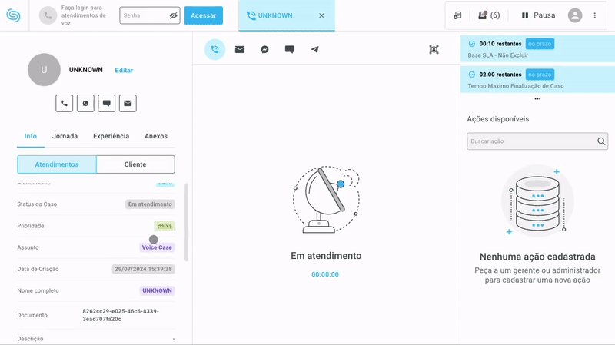Expand the SLA list ellipsis
The height and width of the screenshot is (345, 615).
tap(537, 99)
